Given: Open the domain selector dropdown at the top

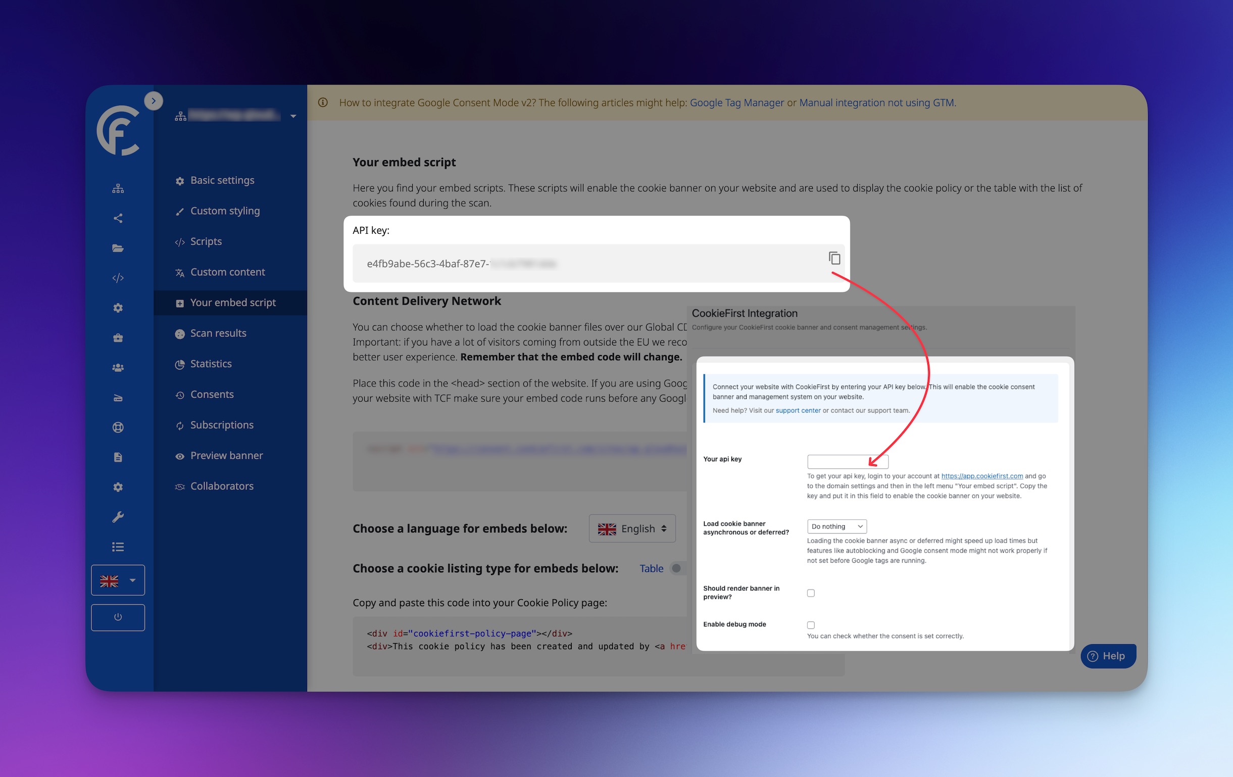Looking at the screenshot, I should pyautogui.click(x=236, y=116).
